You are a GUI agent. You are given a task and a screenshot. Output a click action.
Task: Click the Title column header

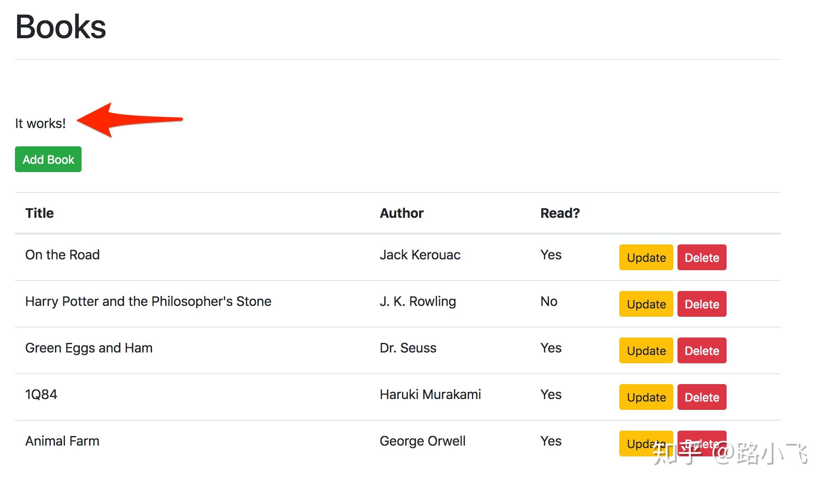click(40, 213)
